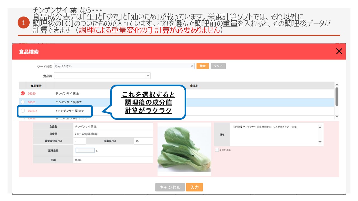Close the 食品検索 dialog with the X icon
The image size is (358, 201).
tap(339, 51)
